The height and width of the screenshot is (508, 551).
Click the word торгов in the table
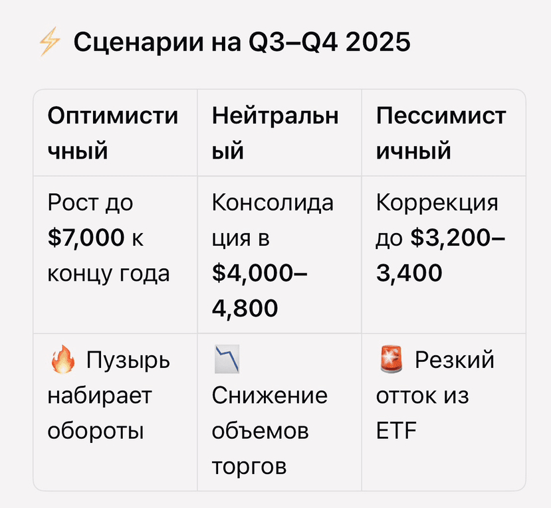(x=249, y=467)
